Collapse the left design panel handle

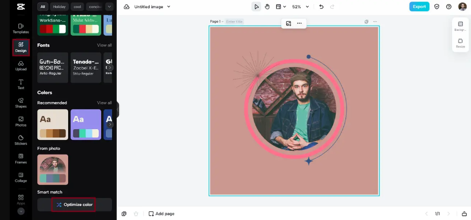[118, 110]
